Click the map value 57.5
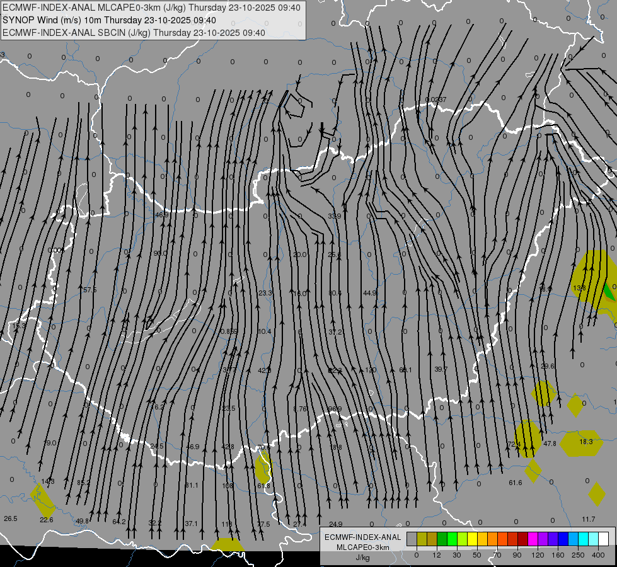Image resolution: width=617 pixels, height=567 pixels. click(x=89, y=290)
